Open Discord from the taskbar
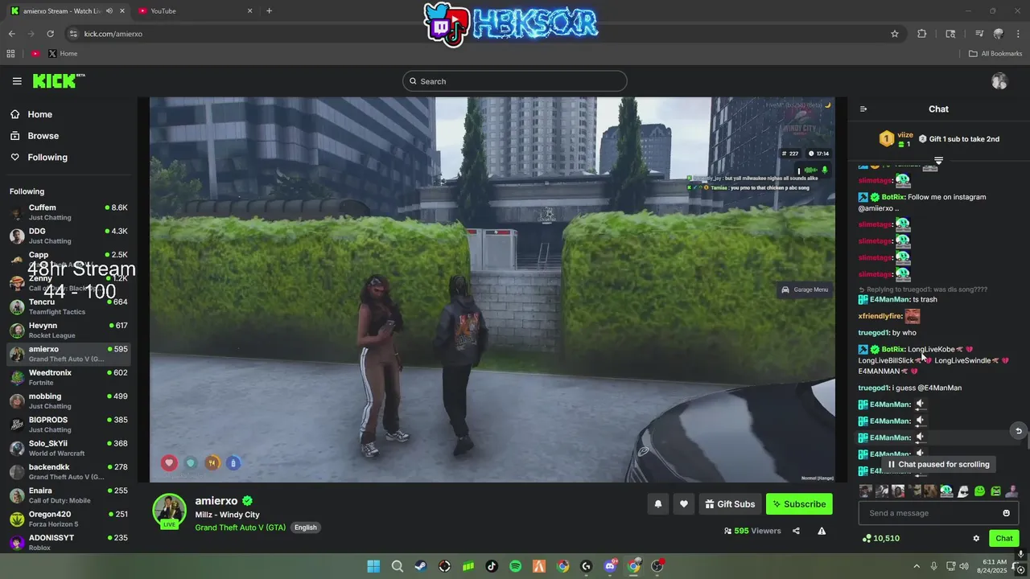This screenshot has width=1030, height=579. (610, 566)
